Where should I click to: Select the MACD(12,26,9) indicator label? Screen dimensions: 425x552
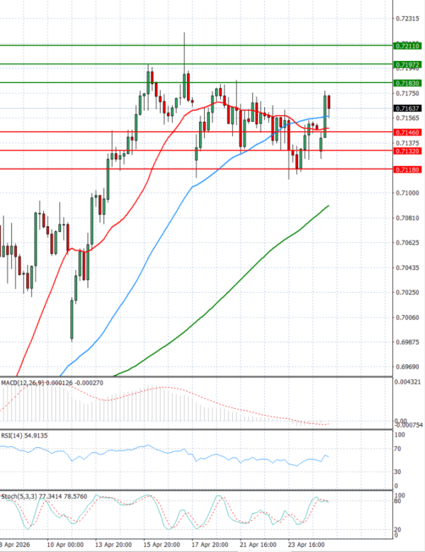click(23, 383)
